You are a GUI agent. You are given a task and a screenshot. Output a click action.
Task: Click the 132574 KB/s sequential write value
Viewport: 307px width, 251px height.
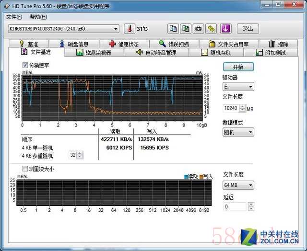click(x=153, y=139)
